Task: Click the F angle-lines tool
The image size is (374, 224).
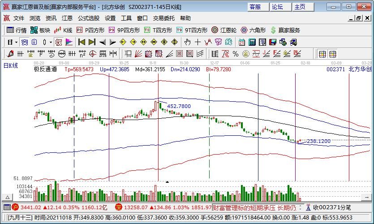Action: click(277, 54)
